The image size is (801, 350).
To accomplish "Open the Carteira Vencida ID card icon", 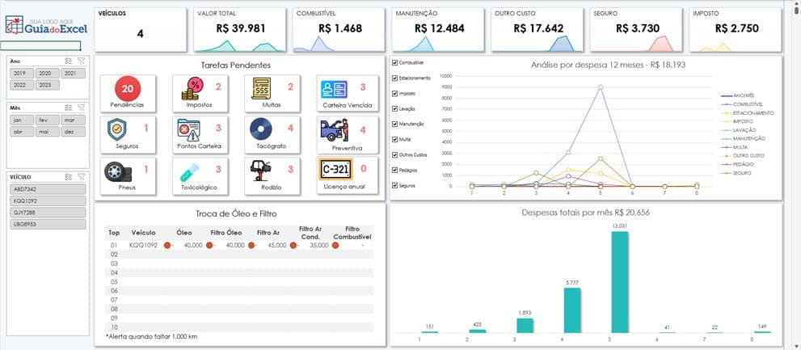I will (x=334, y=89).
